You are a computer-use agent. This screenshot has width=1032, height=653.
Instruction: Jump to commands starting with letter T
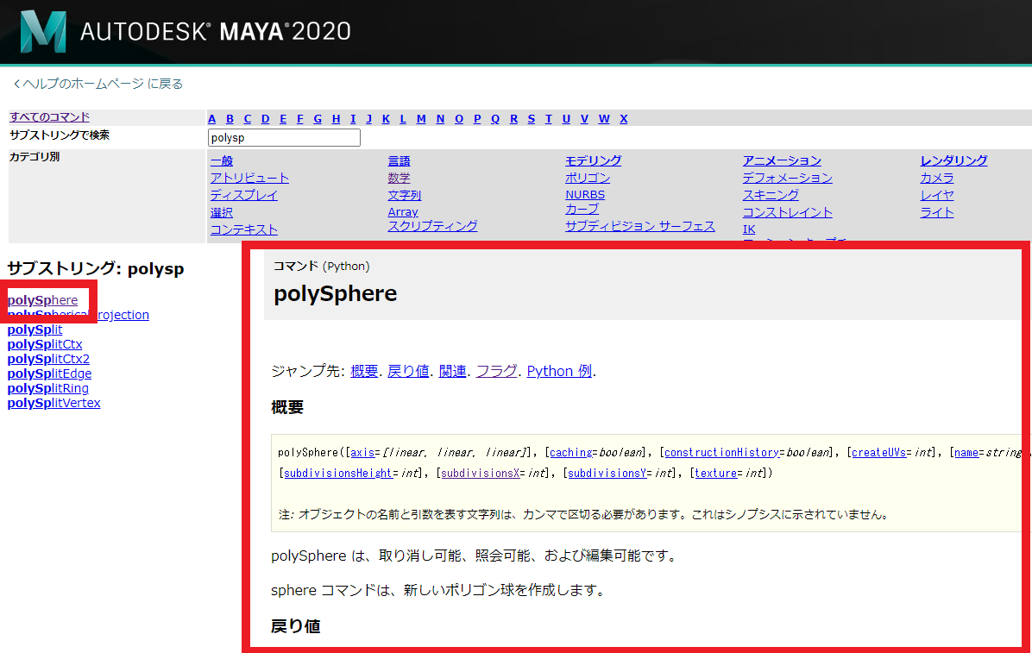548,119
